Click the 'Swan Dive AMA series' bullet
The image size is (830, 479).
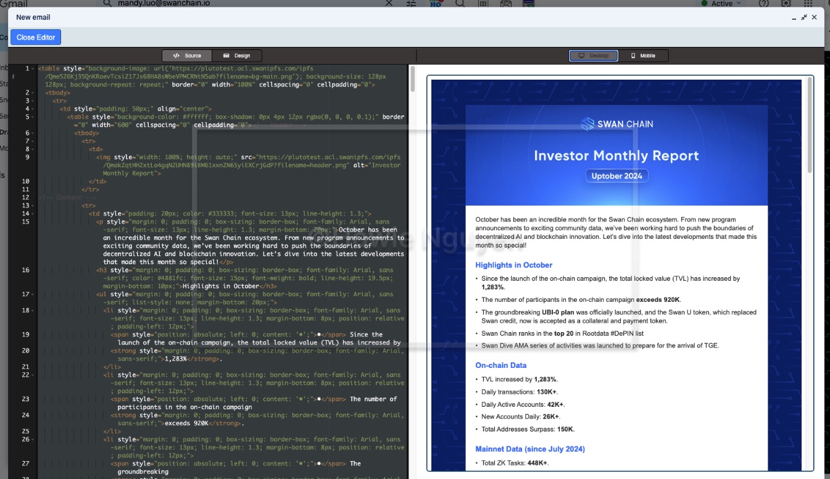tap(600, 346)
